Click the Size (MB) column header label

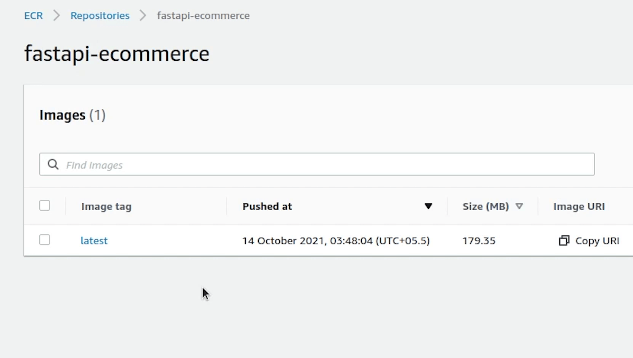(485, 206)
